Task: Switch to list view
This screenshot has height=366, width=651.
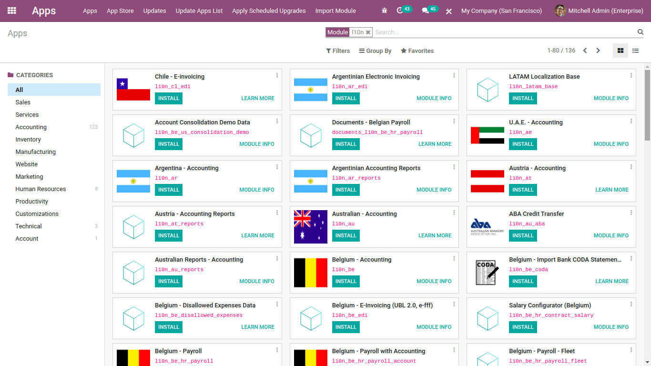Action: [x=635, y=51]
